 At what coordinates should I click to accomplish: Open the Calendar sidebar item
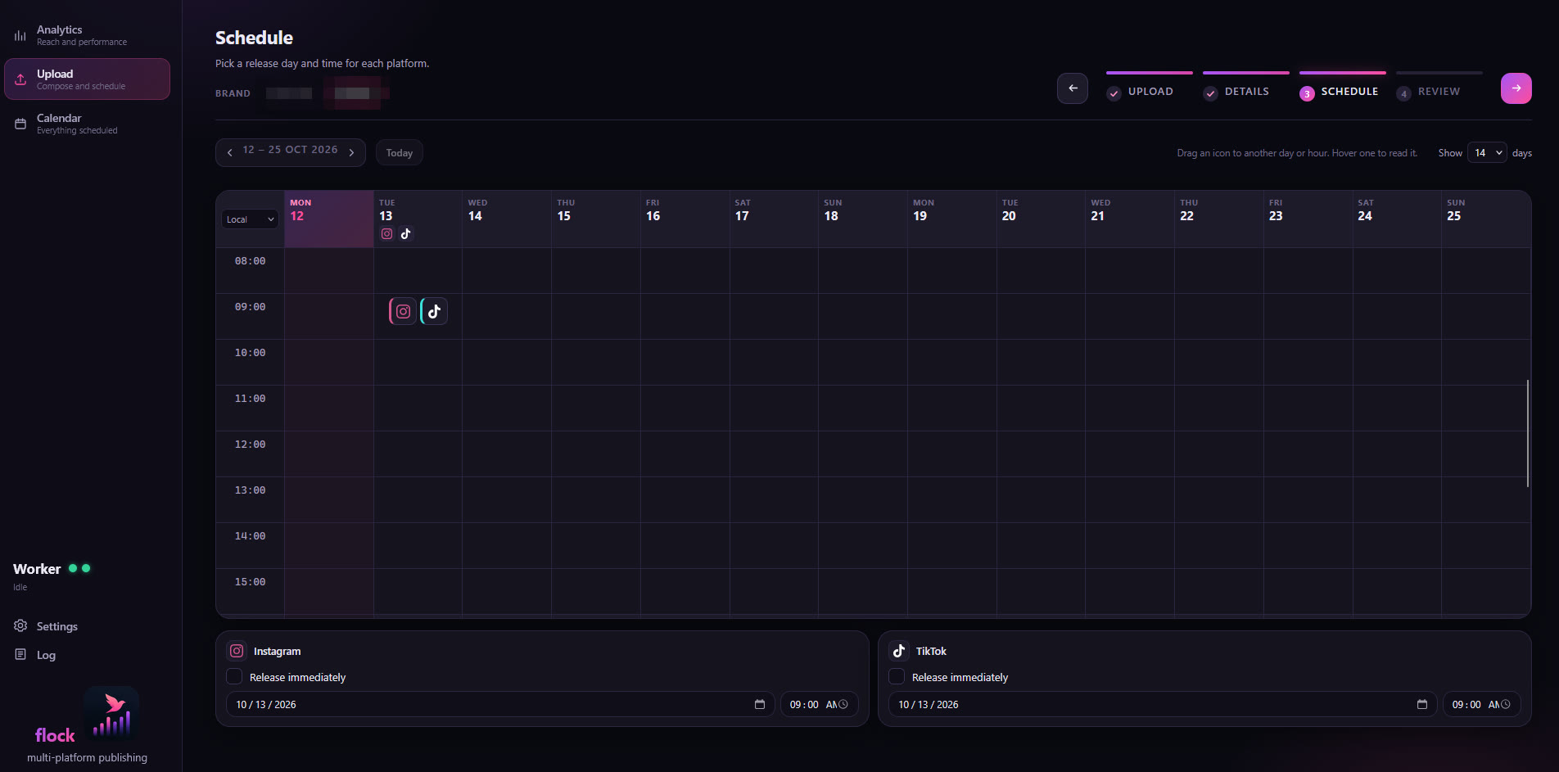87,124
